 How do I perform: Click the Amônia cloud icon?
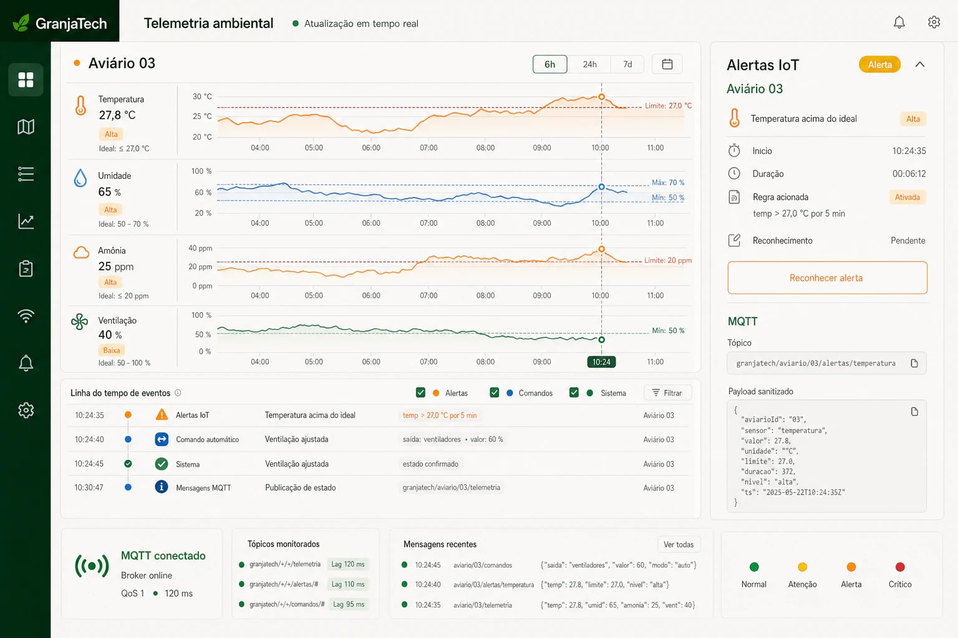point(81,252)
